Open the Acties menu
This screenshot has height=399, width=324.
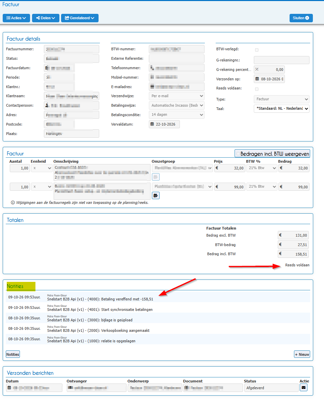pyautogui.click(x=16, y=18)
